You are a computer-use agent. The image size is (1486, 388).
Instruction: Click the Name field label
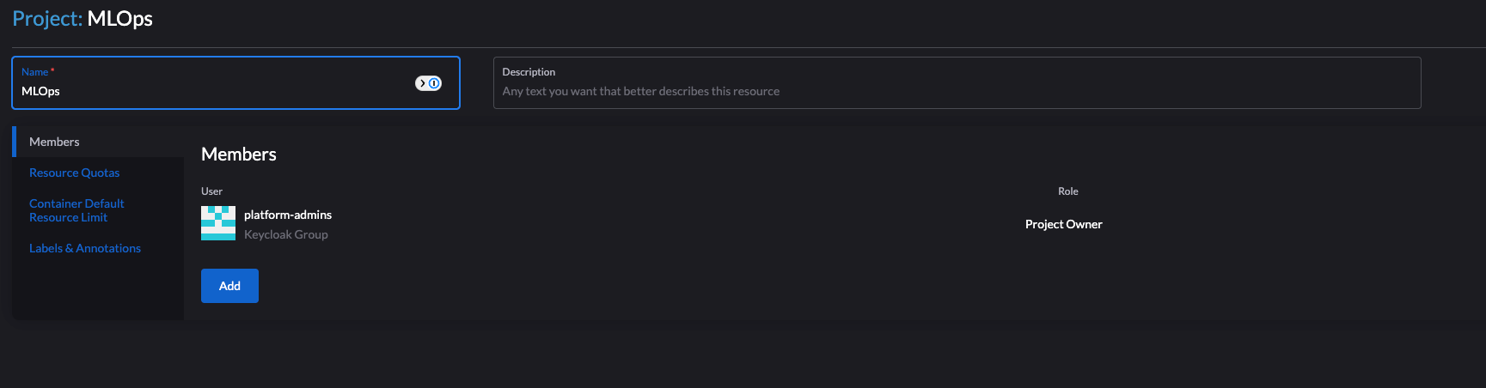35,72
